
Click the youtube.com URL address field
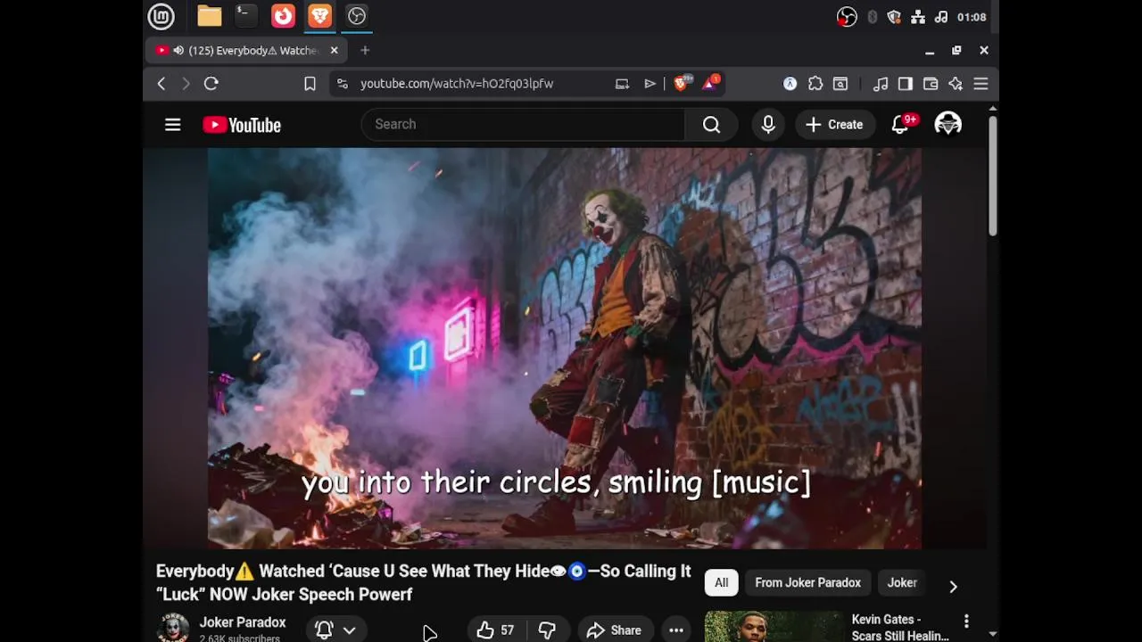pos(457,84)
